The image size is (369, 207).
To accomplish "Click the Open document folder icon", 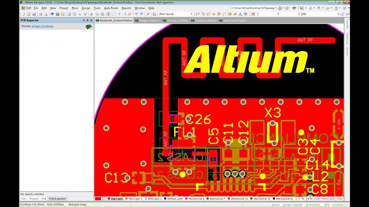I will tap(29, 14).
